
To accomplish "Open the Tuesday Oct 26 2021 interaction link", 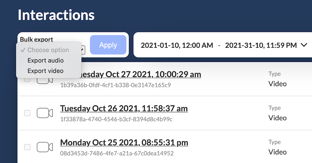I will 124,108.
